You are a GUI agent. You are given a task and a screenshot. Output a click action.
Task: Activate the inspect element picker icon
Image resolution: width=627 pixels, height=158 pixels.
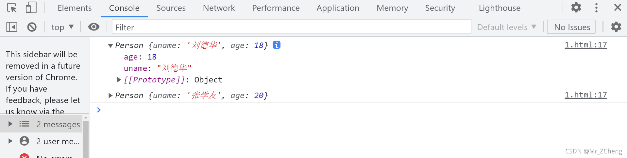click(x=12, y=8)
